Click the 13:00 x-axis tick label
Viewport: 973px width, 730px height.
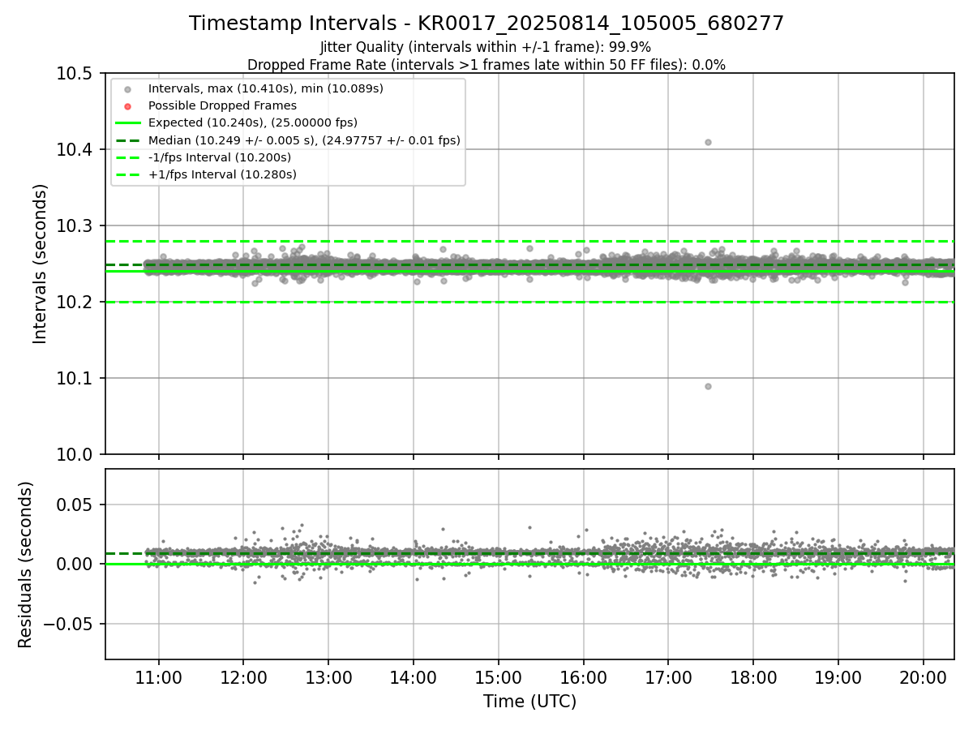click(x=328, y=677)
